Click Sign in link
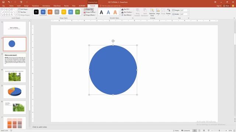The image size is (236, 132). tap(219, 6)
